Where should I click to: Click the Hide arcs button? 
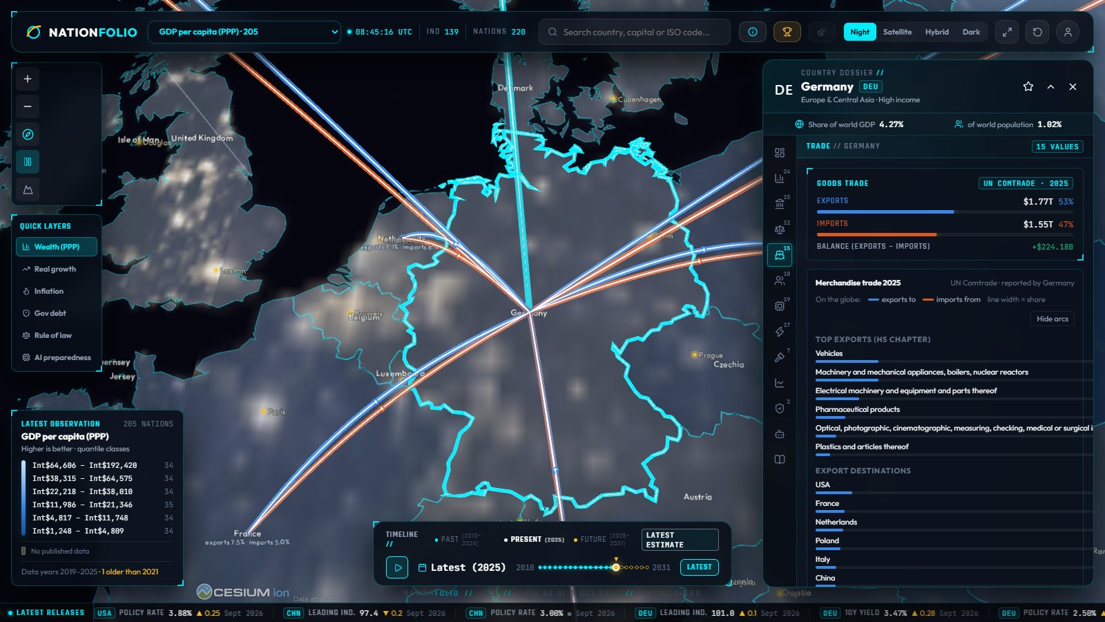pyautogui.click(x=1053, y=319)
